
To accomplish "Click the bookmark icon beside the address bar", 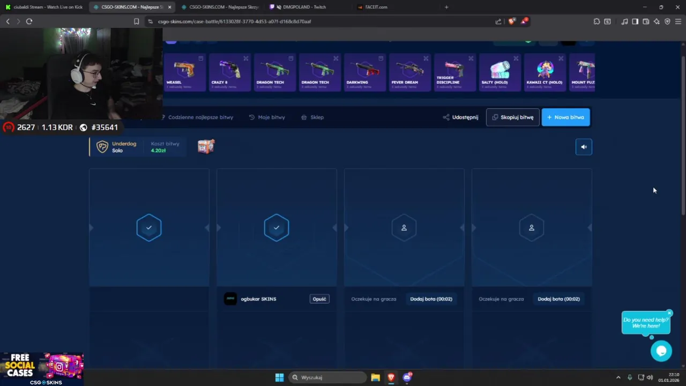I will [x=136, y=21].
